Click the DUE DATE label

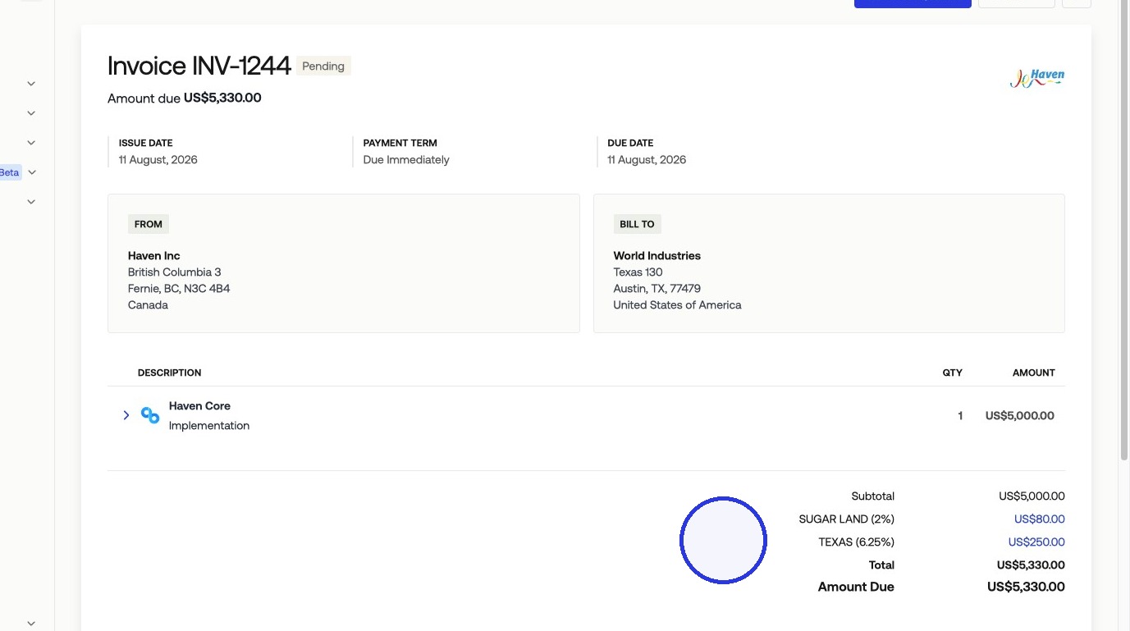(x=630, y=143)
